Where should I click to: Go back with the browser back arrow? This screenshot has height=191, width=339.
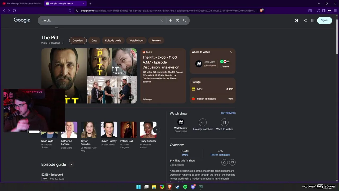pos(4,11)
